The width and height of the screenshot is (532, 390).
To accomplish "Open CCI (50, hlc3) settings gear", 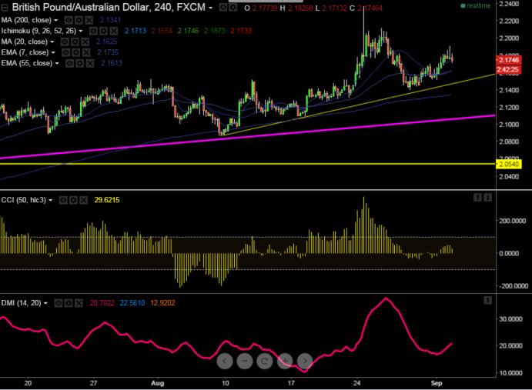I will [73, 201].
